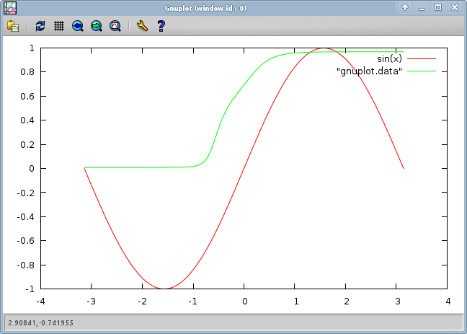Minimize the Gnuplot window

422,8
